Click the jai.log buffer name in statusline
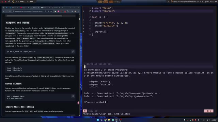The height and width of the screenshot is (122, 218). click(93, 111)
